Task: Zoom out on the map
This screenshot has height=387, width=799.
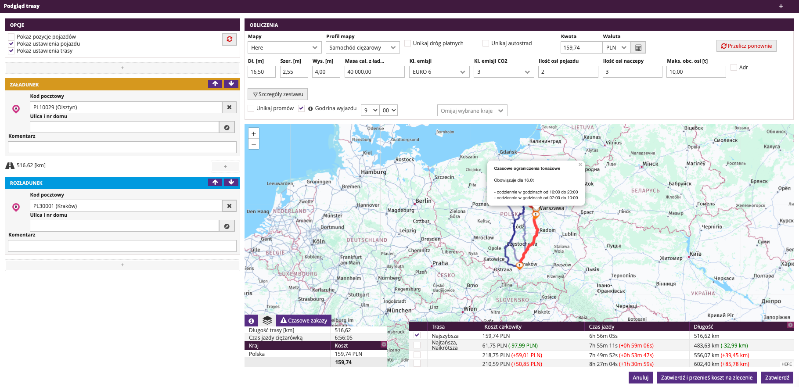Action: pyautogui.click(x=254, y=144)
